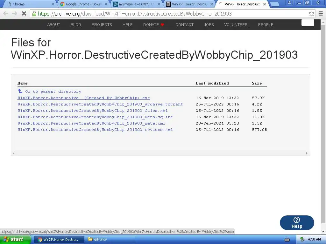Open the DONATE nav item
This screenshot has height=244, width=326.
coord(154,25)
